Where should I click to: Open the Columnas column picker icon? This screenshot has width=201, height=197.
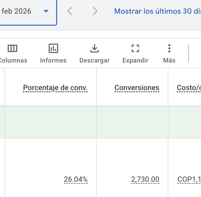pyautogui.click(x=12, y=49)
